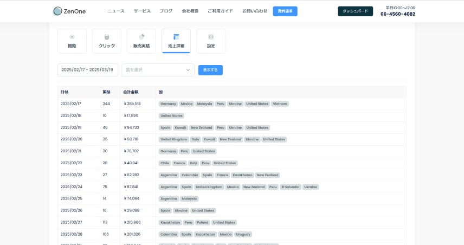Open the ご利用ガイド page

click(x=220, y=11)
